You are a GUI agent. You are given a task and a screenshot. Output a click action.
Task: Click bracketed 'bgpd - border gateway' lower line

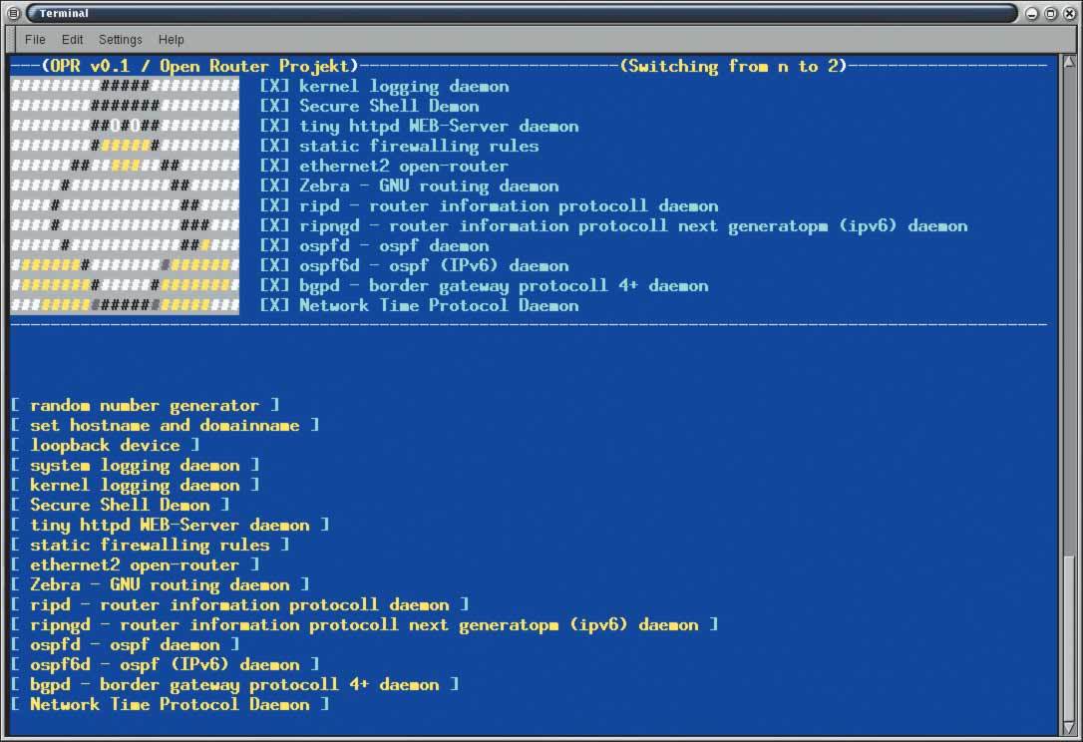tap(234, 685)
